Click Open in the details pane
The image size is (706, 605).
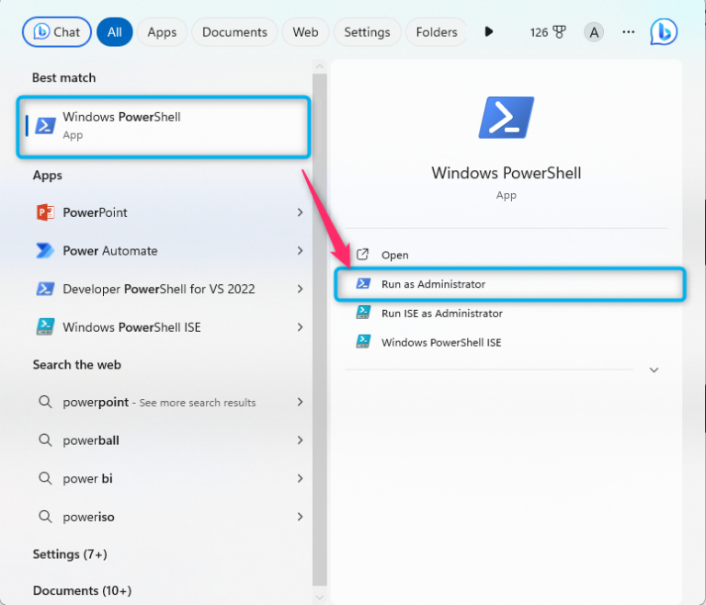pos(507,255)
